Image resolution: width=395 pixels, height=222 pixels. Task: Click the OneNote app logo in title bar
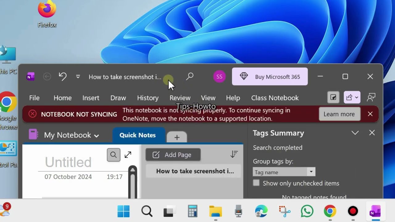31,77
